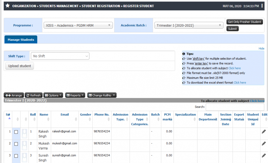Screen dimensions: 268x163
Task: Click STUDENTS MANAGEMENT in breadcrumb
Action: point(59,6)
